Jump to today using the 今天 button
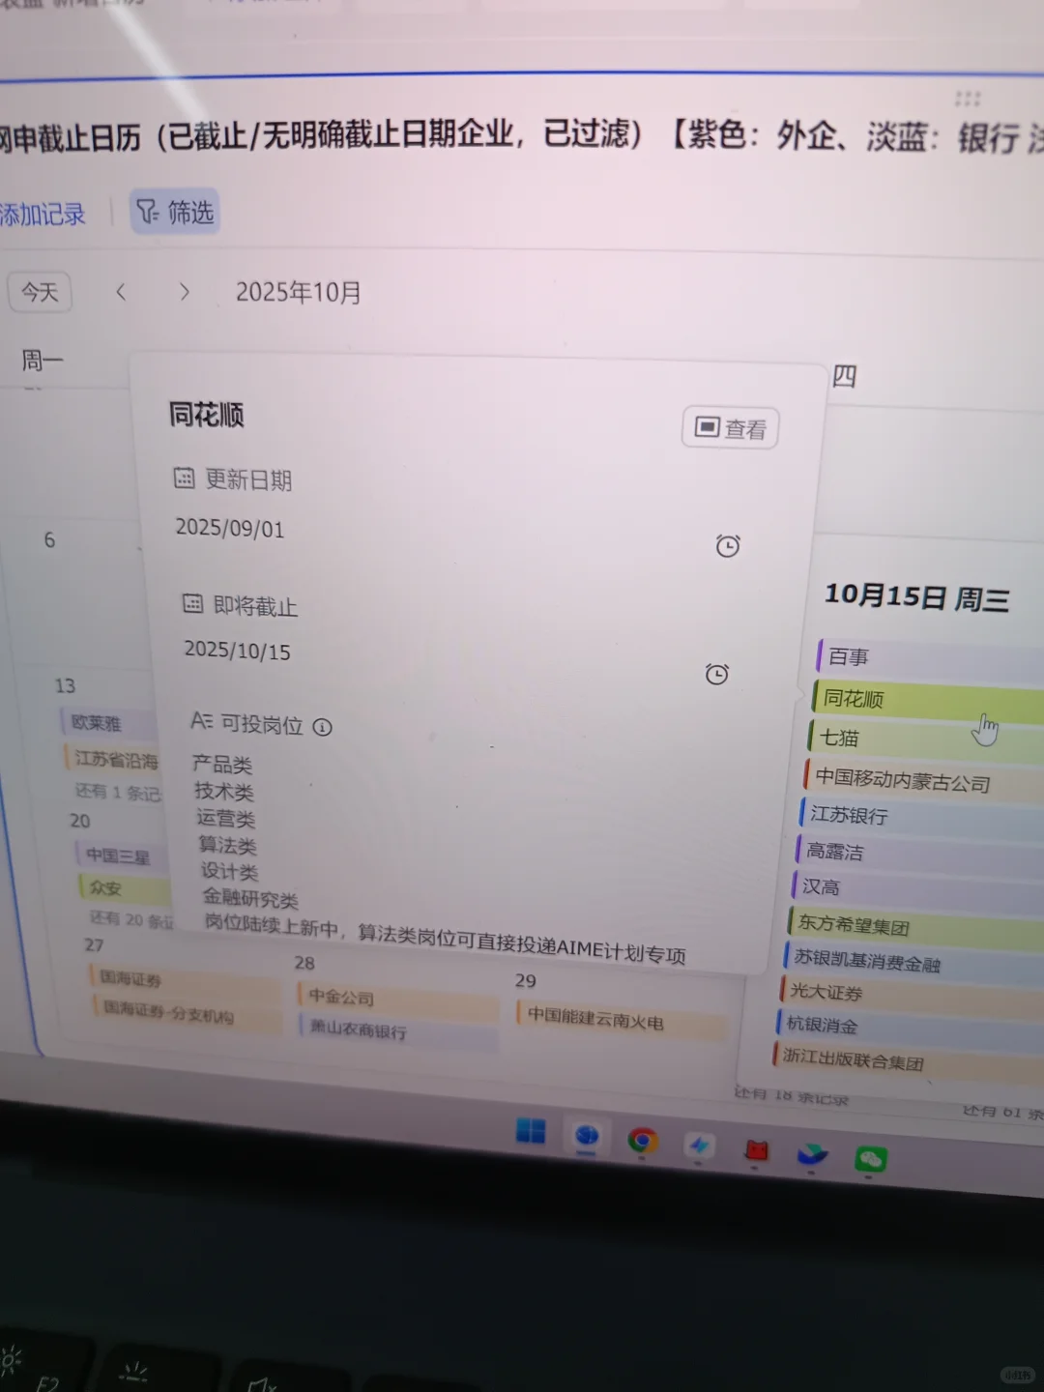Image resolution: width=1044 pixels, height=1392 pixels. click(x=39, y=292)
